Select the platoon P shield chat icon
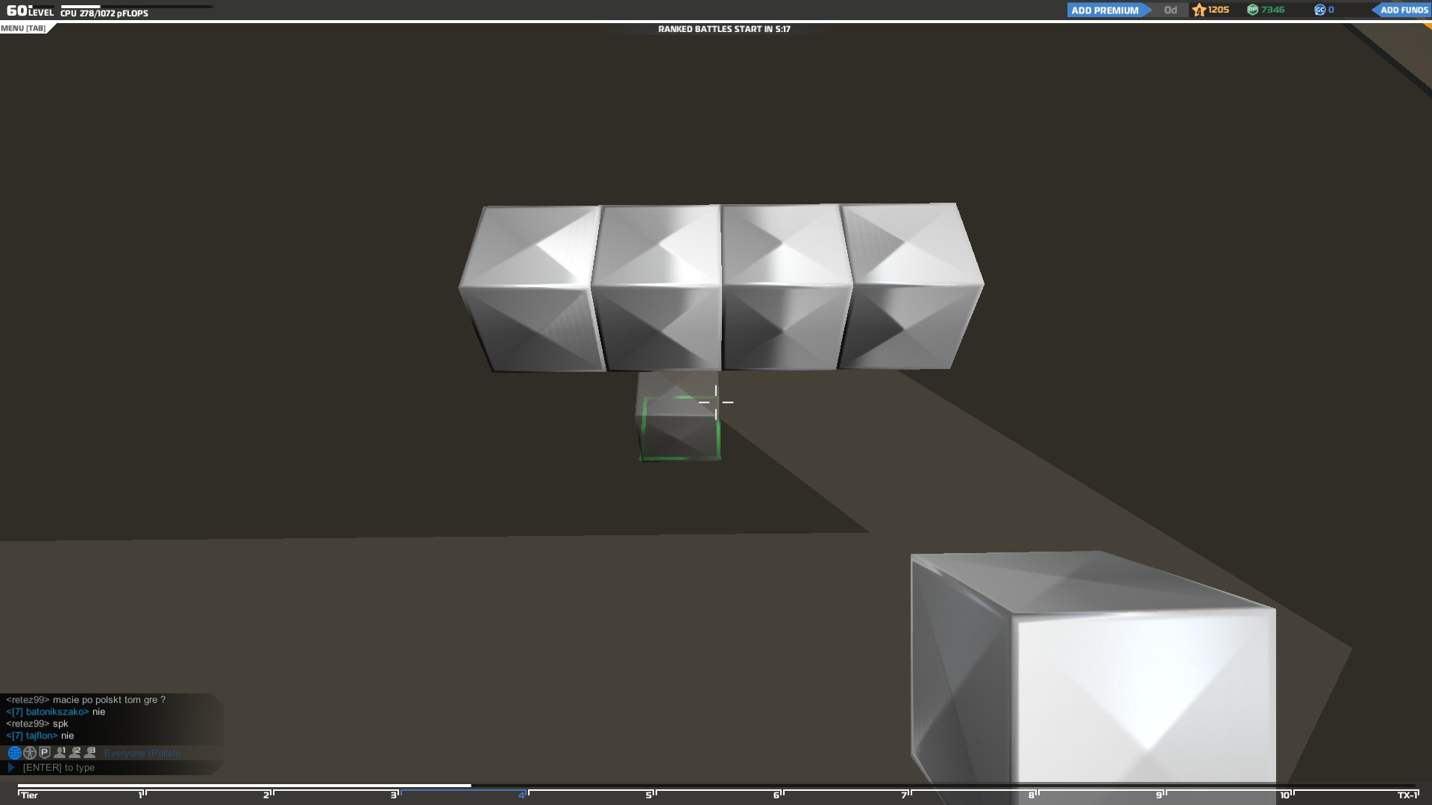Image resolution: width=1432 pixels, height=805 pixels. pyautogui.click(x=45, y=753)
